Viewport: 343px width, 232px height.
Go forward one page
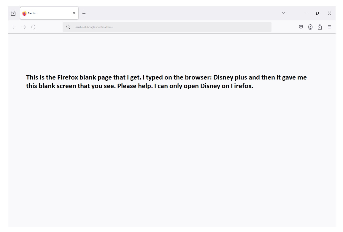click(24, 27)
